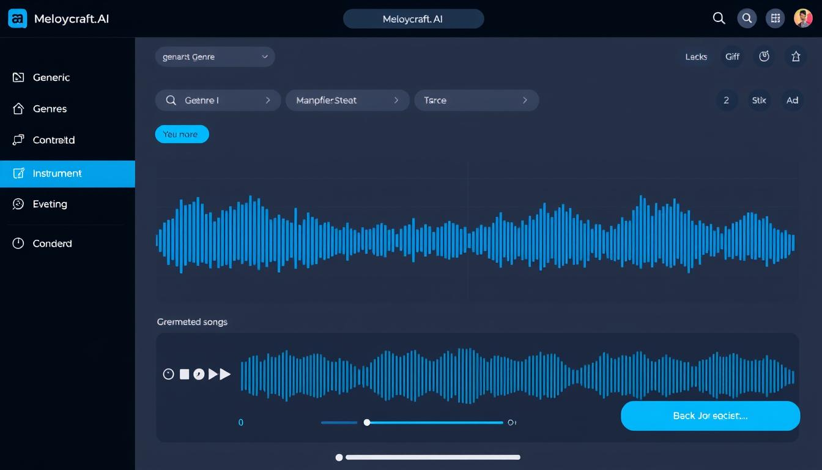This screenshot has width=822, height=470.
Task: Click the playback progress slider handle
Action: (367, 422)
